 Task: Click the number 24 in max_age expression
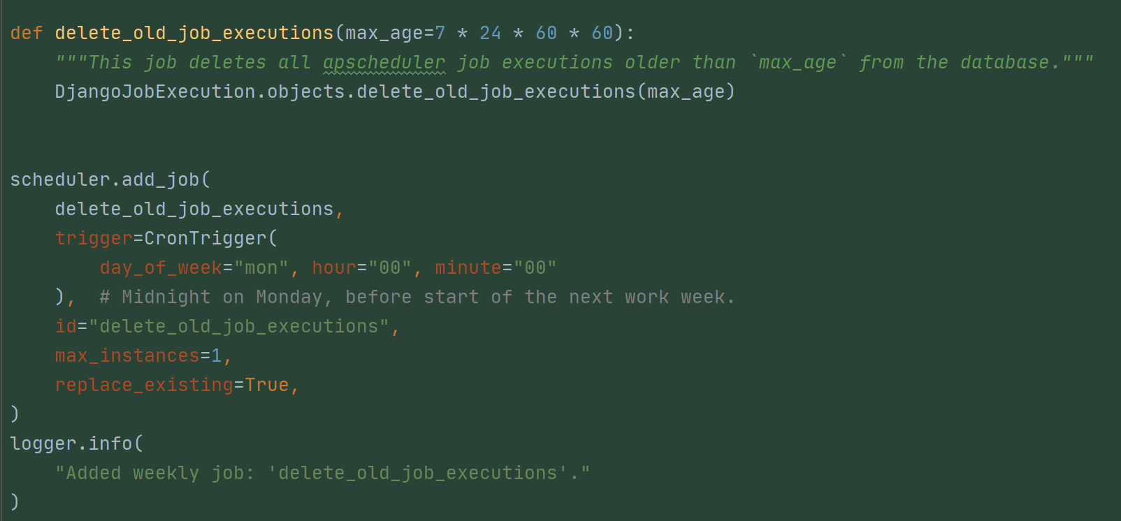pyautogui.click(x=490, y=33)
